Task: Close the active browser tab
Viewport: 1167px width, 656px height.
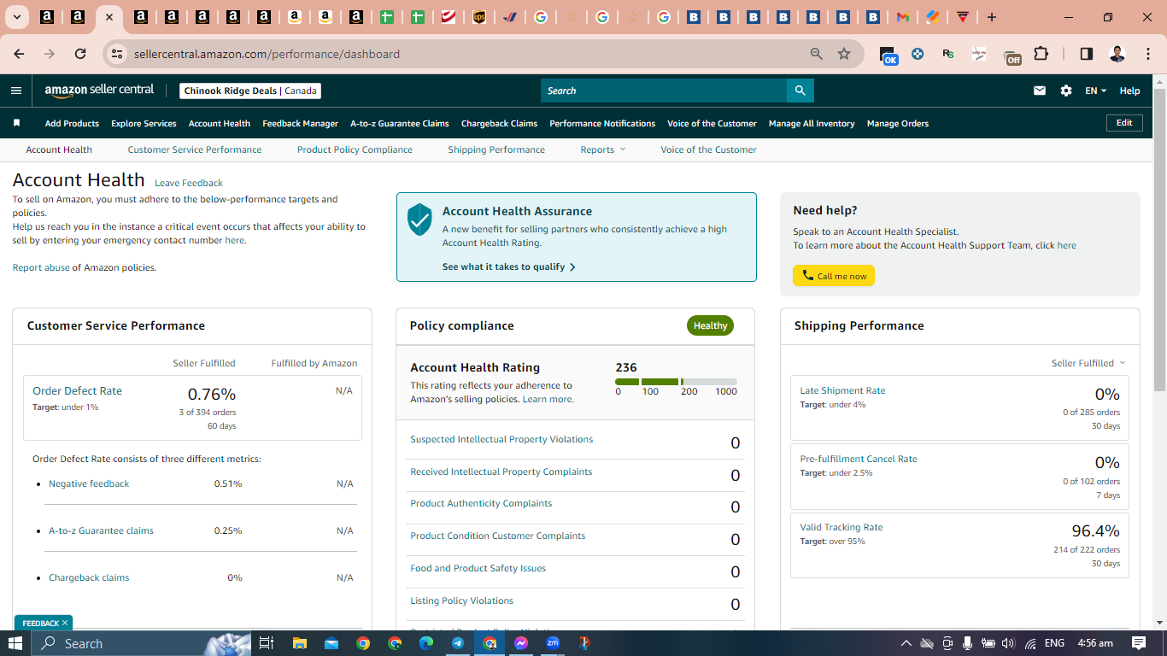Action: tap(108, 17)
